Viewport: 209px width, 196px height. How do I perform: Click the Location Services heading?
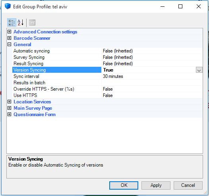[32, 102]
